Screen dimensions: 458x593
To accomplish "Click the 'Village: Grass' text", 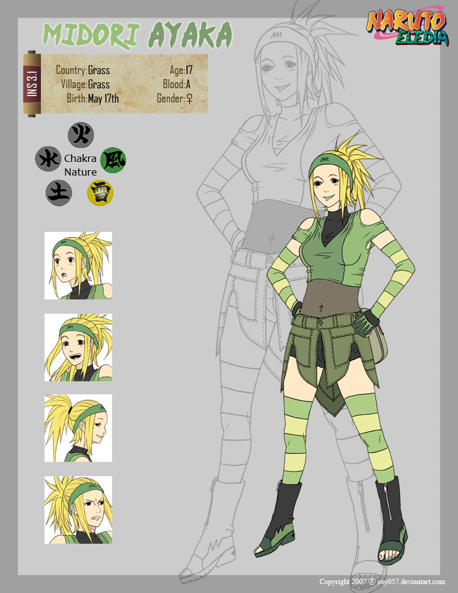I will coord(85,84).
